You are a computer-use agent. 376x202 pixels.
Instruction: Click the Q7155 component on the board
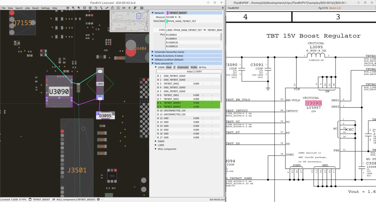click(x=22, y=23)
